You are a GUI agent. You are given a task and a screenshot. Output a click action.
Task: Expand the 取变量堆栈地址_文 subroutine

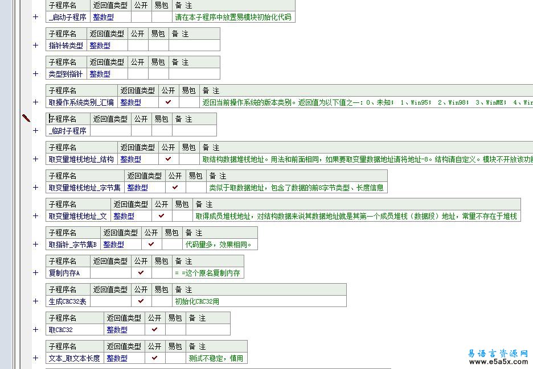[36, 216]
